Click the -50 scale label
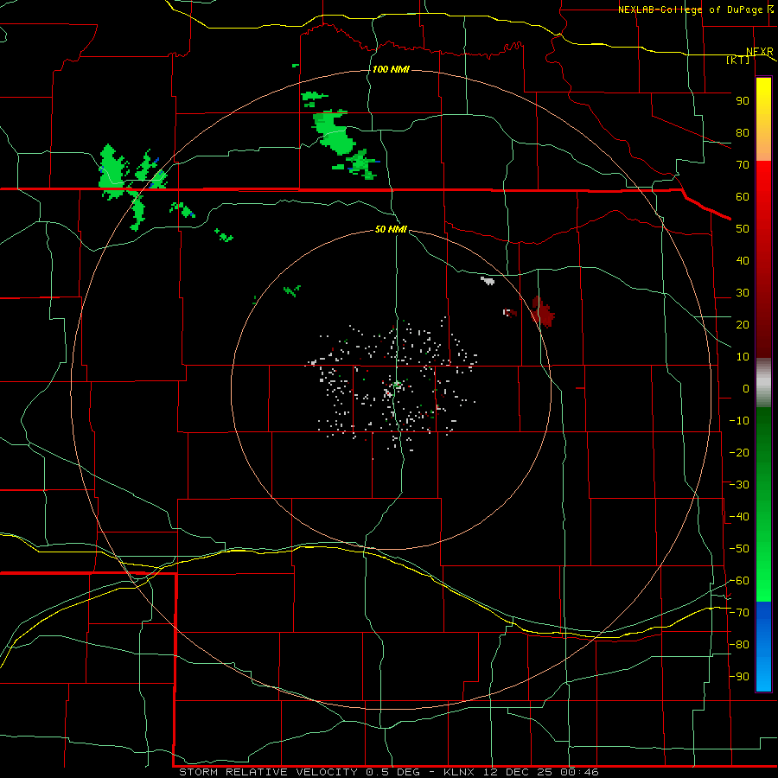Image resolution: width=778 pixels, height=778 pixels. point(739,549)
